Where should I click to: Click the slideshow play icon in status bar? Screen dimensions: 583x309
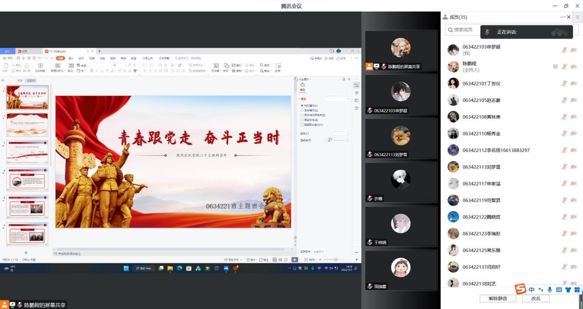pos(294,260)
